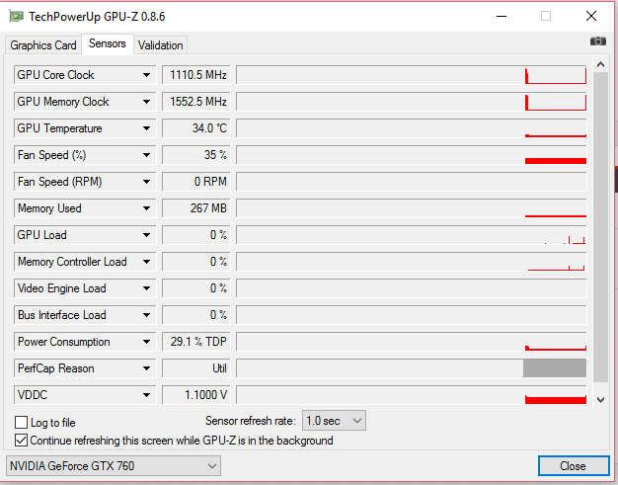Click the Util PerfCap value

tap(195, 368)
